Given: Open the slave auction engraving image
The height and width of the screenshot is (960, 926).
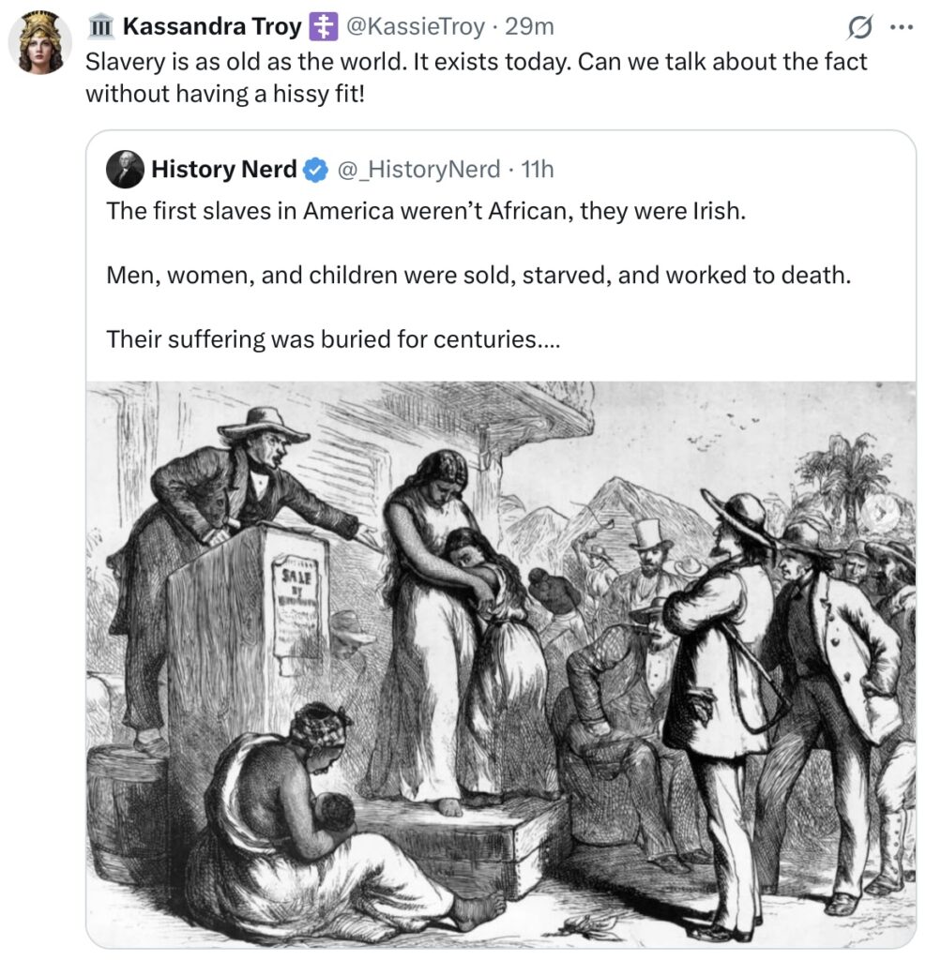Looking at the screenshot, I should (x=501, y=665).
